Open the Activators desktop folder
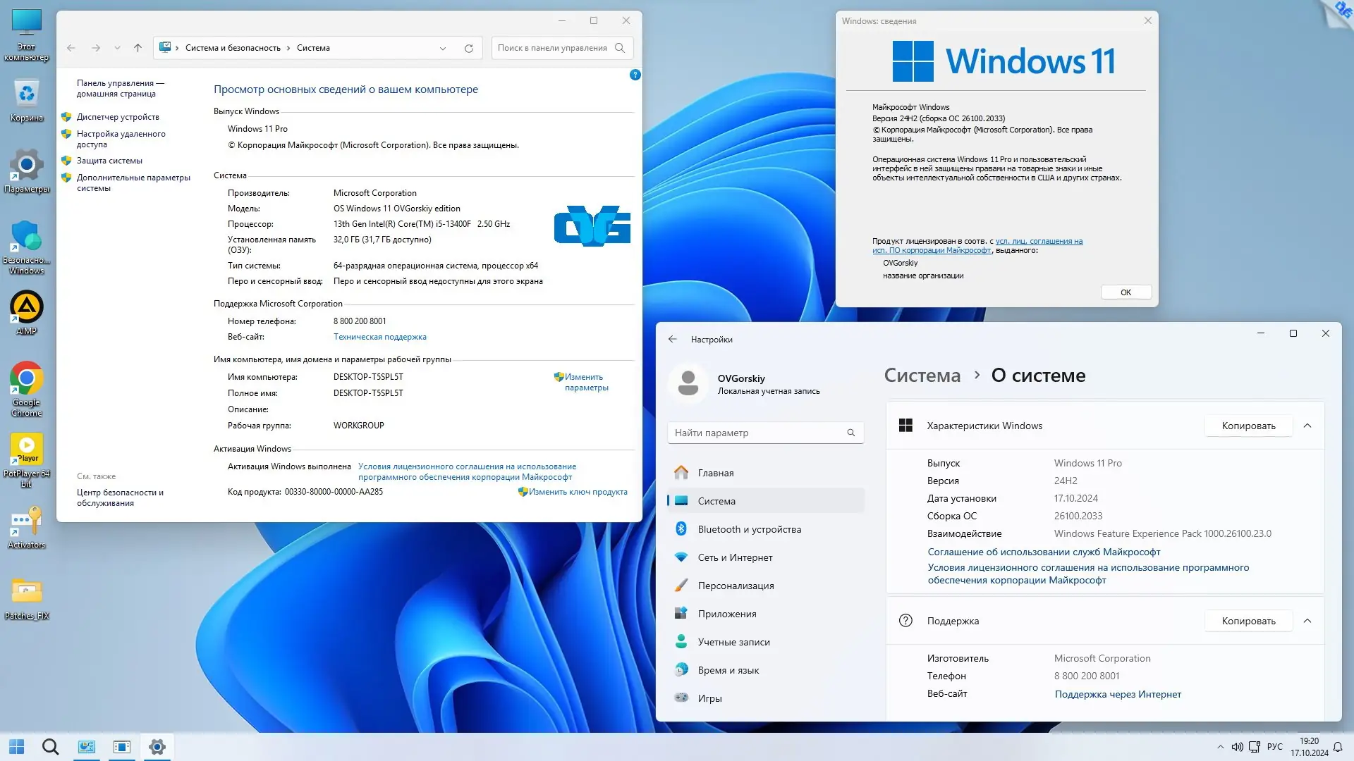 pos(27,523)
